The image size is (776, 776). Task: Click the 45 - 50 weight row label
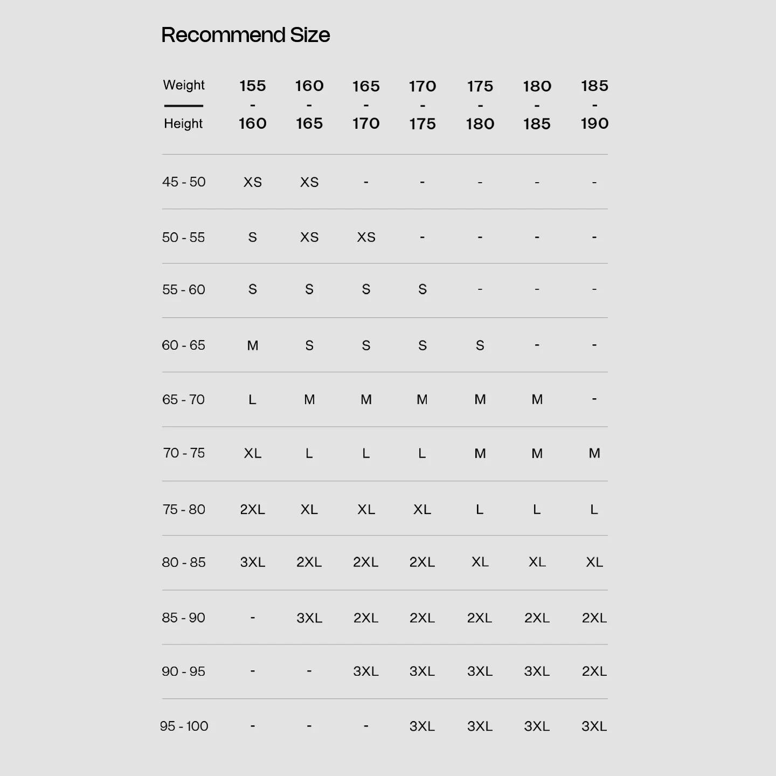[184, 182]
